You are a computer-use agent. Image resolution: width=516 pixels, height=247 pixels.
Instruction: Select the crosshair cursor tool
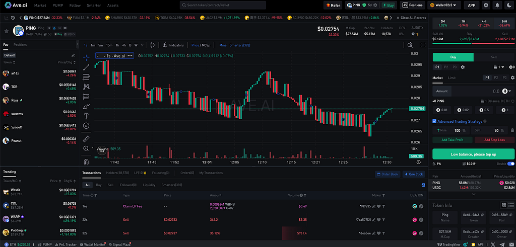pos(86,58)
